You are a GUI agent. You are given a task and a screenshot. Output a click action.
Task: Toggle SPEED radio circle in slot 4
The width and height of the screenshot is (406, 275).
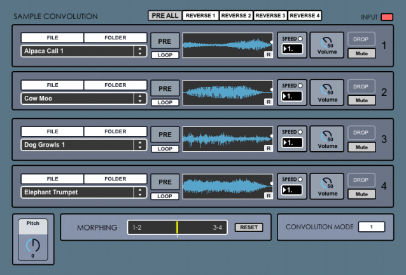pyautogui.click(x=300, y=179)
